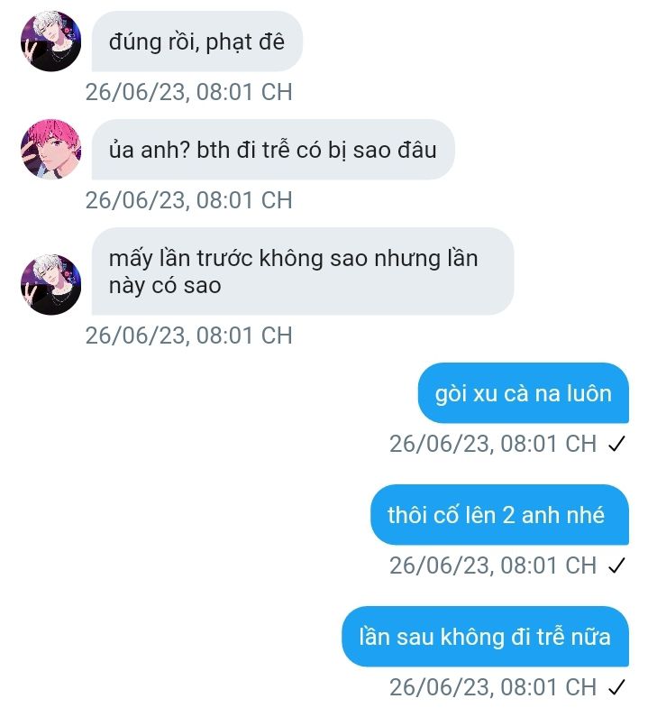
Task: Click the timestamp under "lần sau không đi trễ nữa"
Action: 493,687
